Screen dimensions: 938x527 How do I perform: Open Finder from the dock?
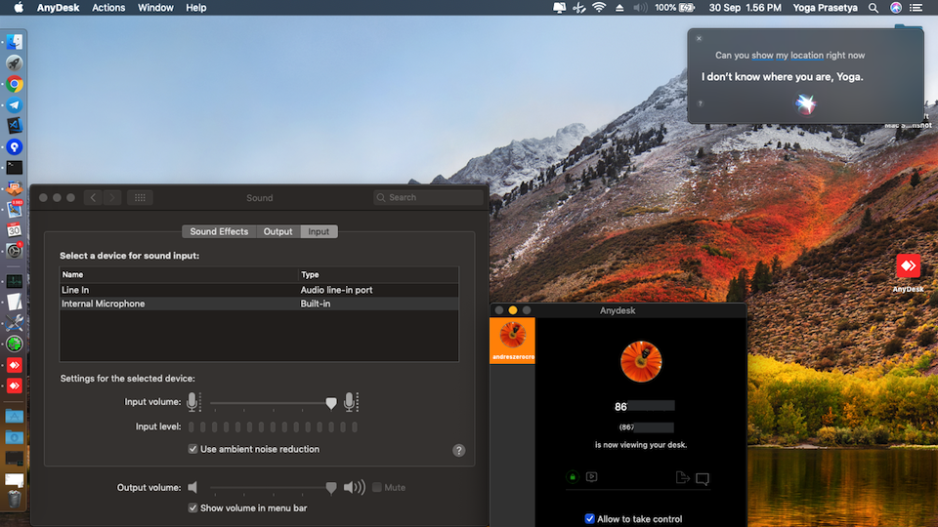pyautogui.click(x=15, y=42)
